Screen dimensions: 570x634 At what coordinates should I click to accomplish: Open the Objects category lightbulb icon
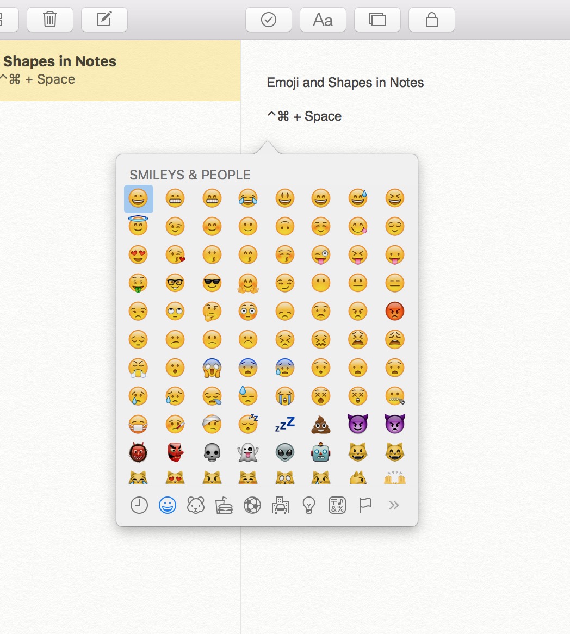(x=308, y=505)
